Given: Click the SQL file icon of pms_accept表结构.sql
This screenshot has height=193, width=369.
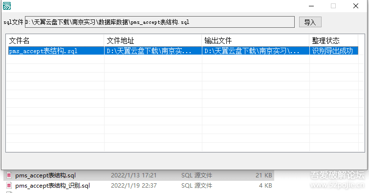Looking at the screenshot, I should click(9, 175).
